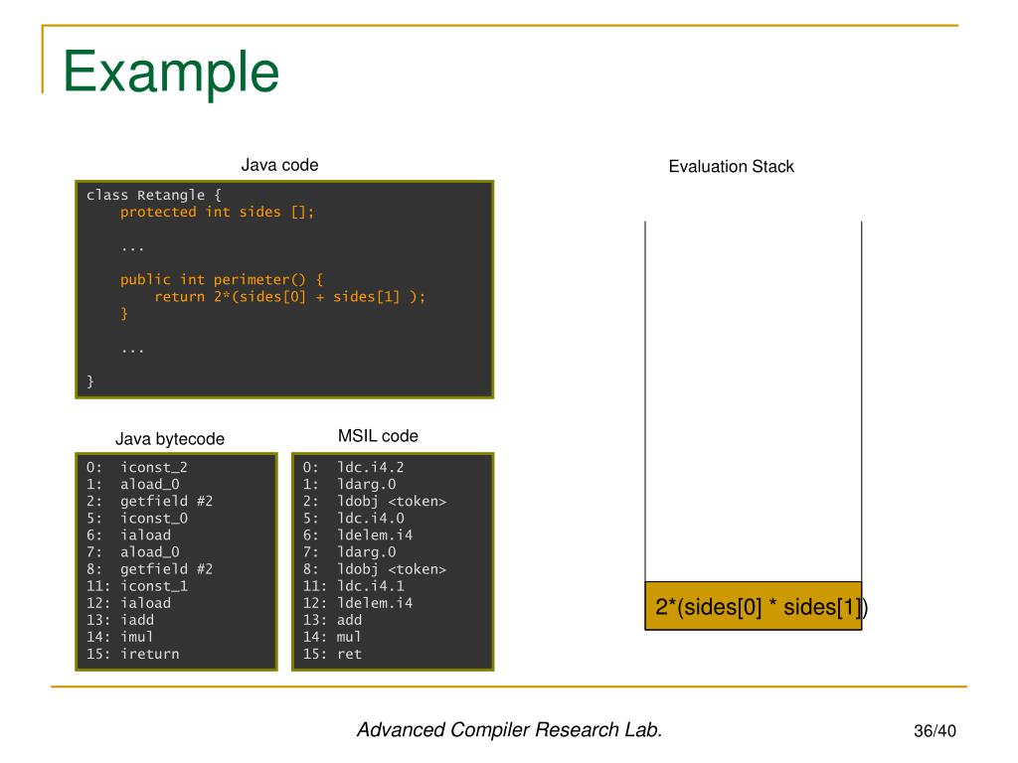Click Java bytecode line "14: imul"
1018x763 pixels.
[x=120, y=637]
